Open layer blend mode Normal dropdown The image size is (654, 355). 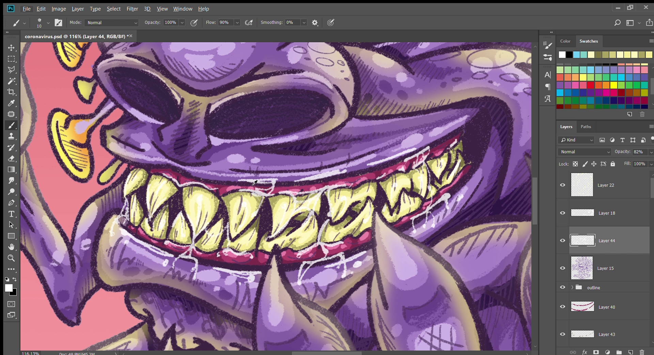585,152
